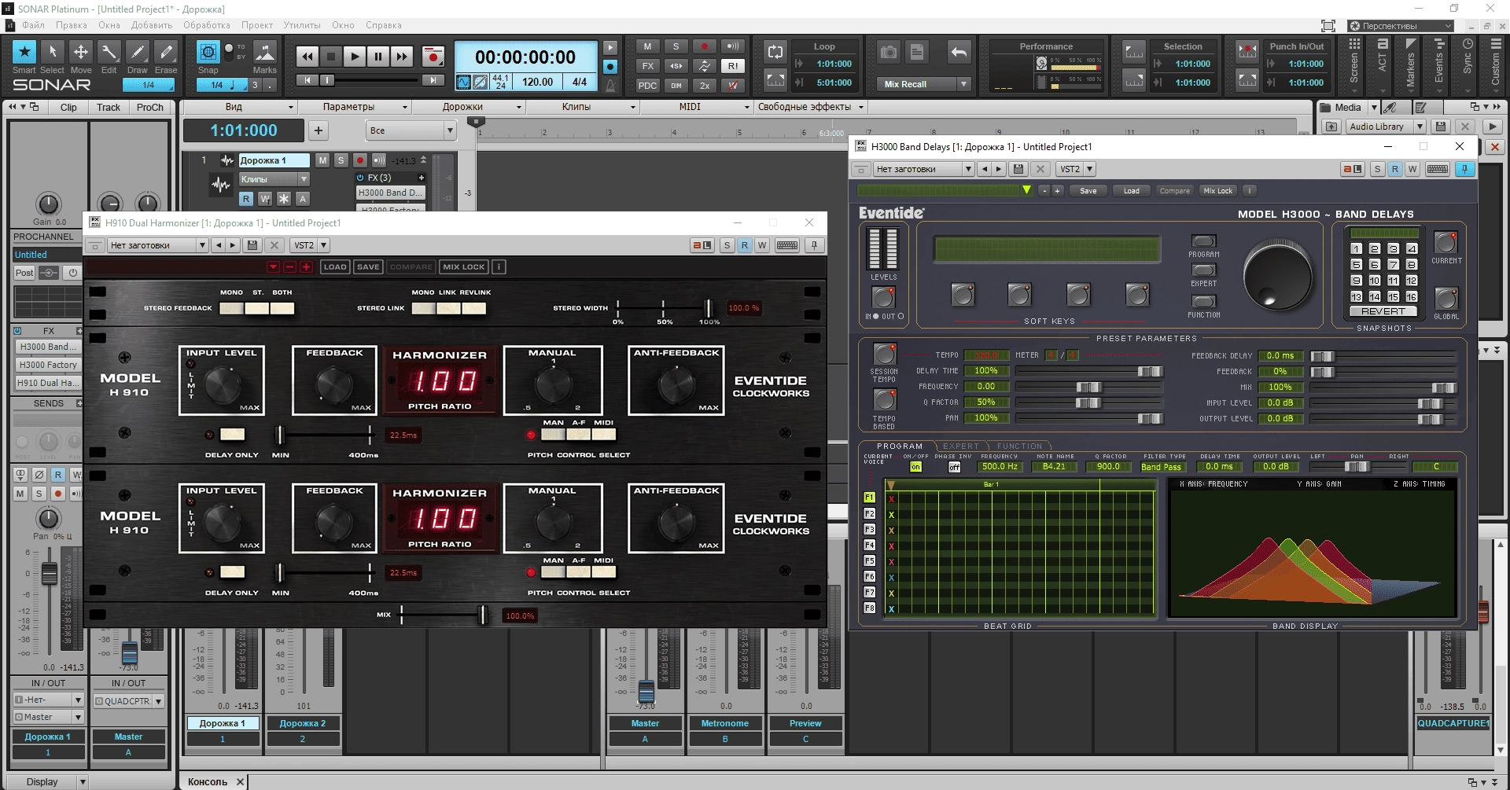Click H3000 window keyboard icon
The width and height of the screenshot is (1510, 790).
click(x=1438, y=169)
